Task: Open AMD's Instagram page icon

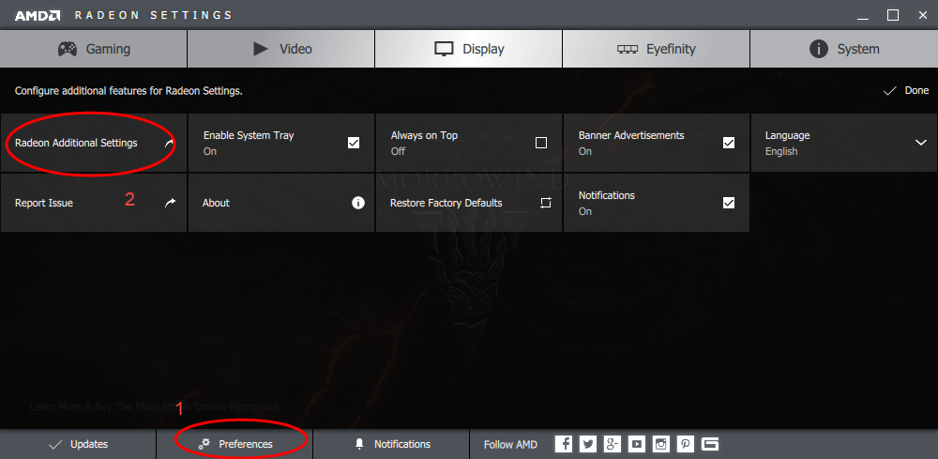Action: pyautogui.click(x=661, y=444)
